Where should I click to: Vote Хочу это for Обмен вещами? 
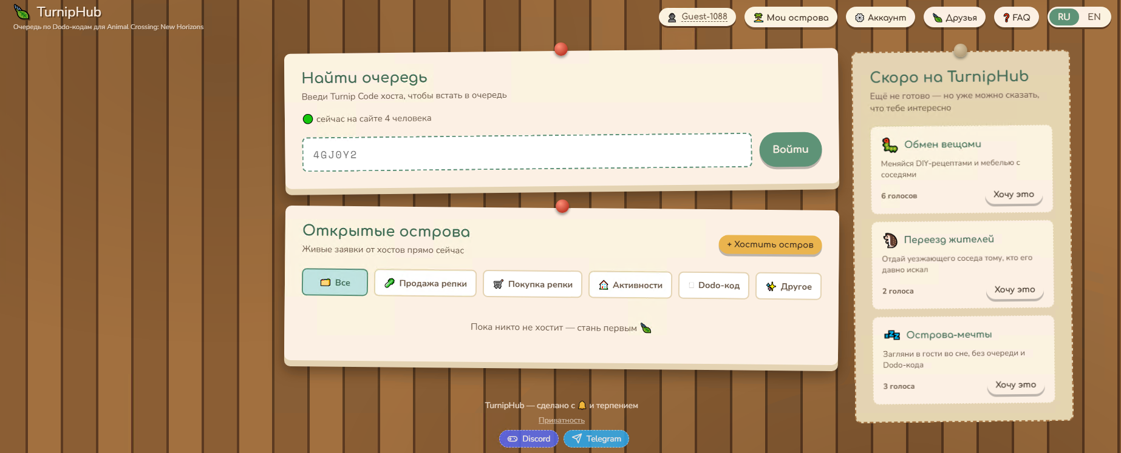click(x=1014, y=195)
